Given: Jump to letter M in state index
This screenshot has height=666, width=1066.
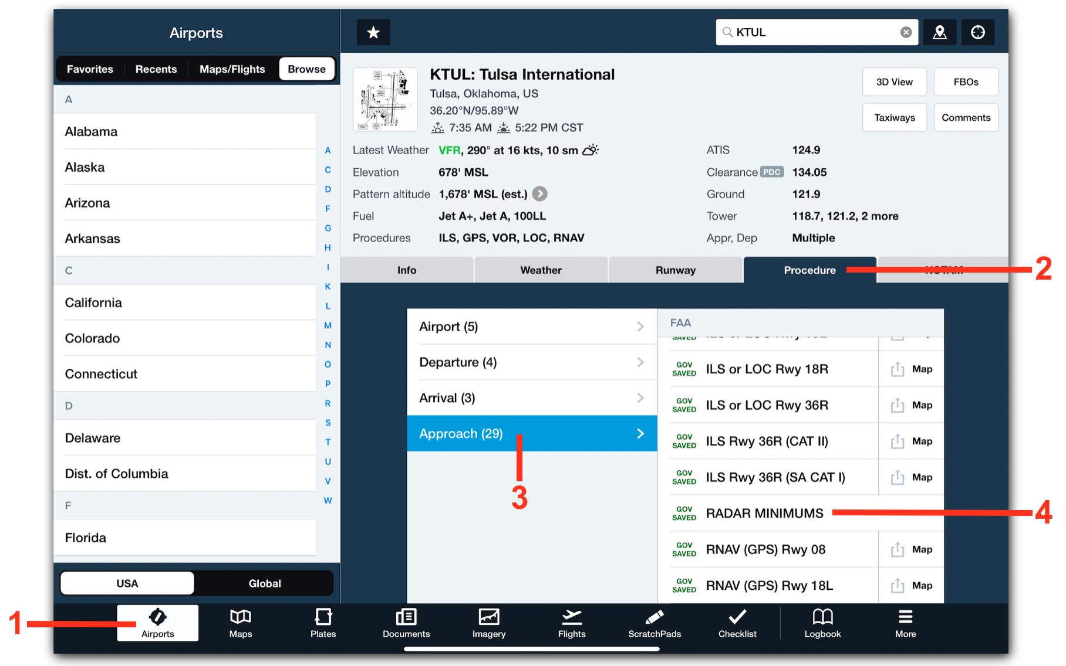Looking at the screenshot, I should click(328, 325).
